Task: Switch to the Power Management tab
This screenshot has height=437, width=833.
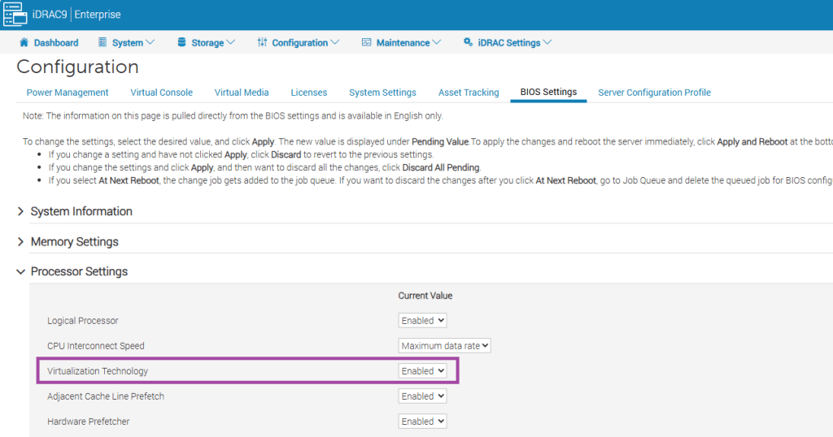Action: [68, 93]
